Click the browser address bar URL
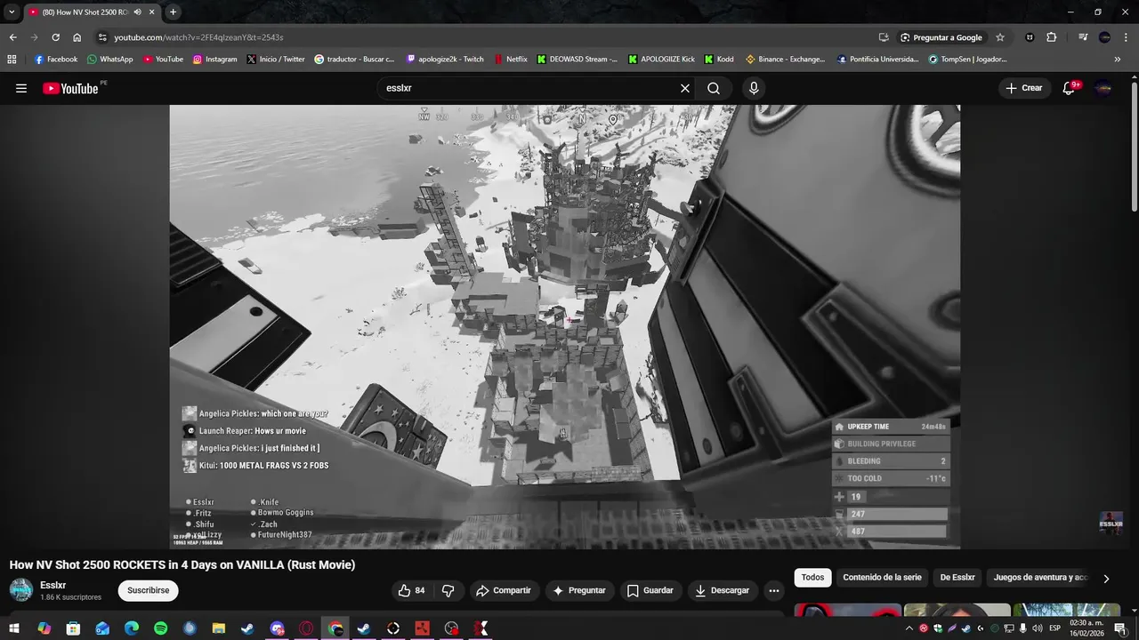This screenshot has height=640, width=1139. pos(198,37)
